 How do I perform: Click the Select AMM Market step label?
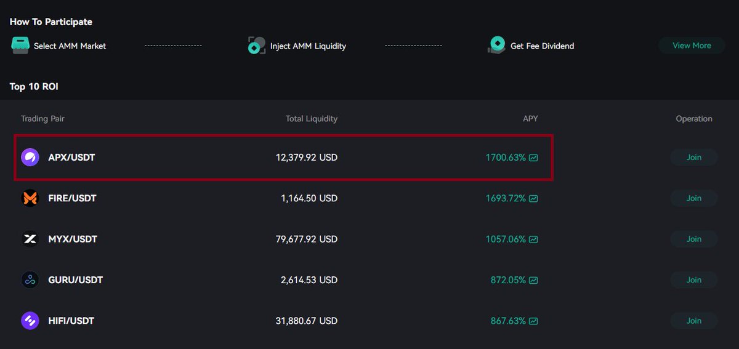[70, 46]
